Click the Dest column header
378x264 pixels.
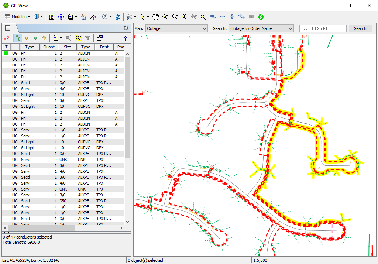point(104,47)
